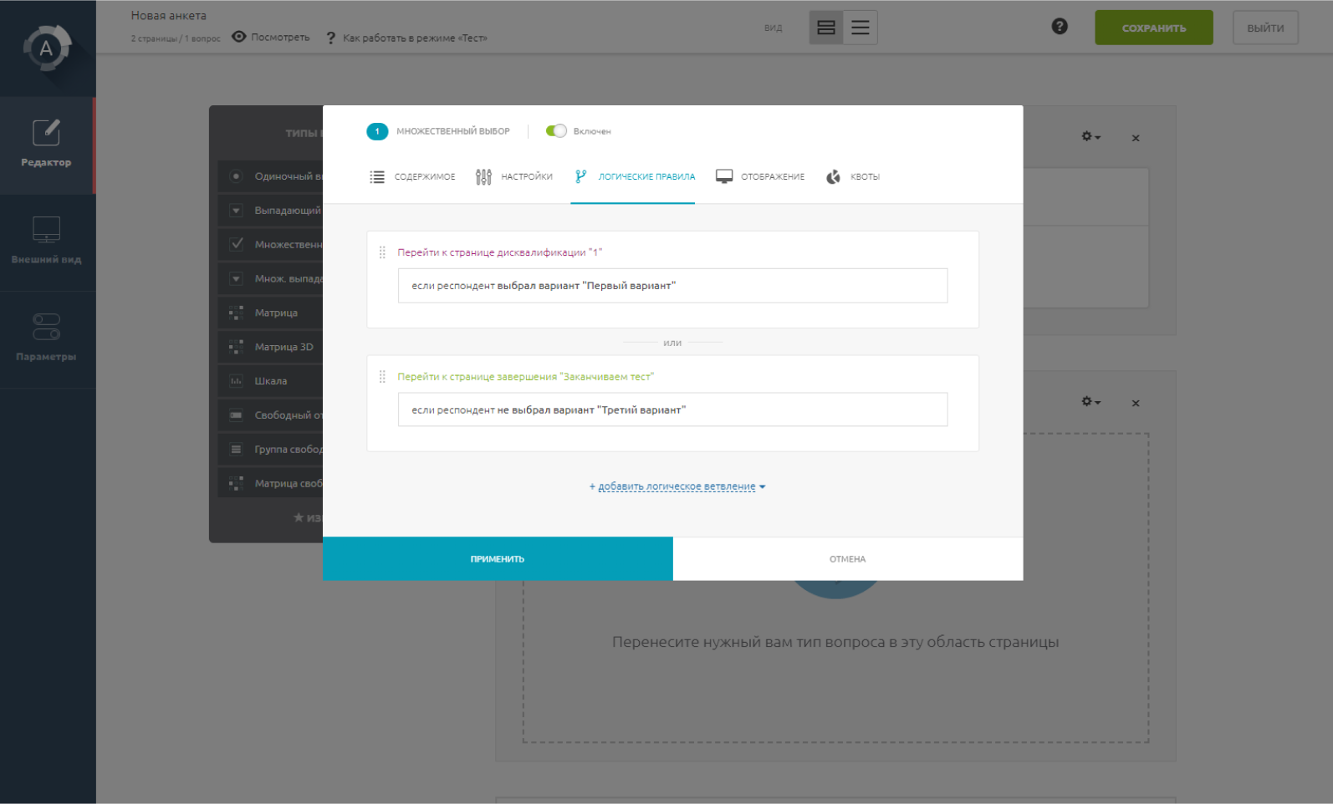Grab the drag handle of the disqualification rule
The height and width of the screenshot is (804, 1333).
[x=382, y=252]
